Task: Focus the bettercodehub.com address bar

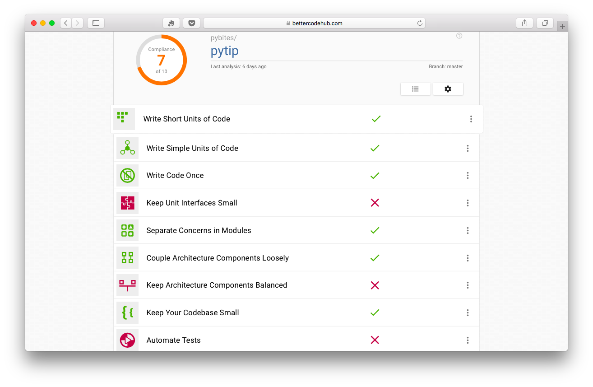Action: pos(314,23)
